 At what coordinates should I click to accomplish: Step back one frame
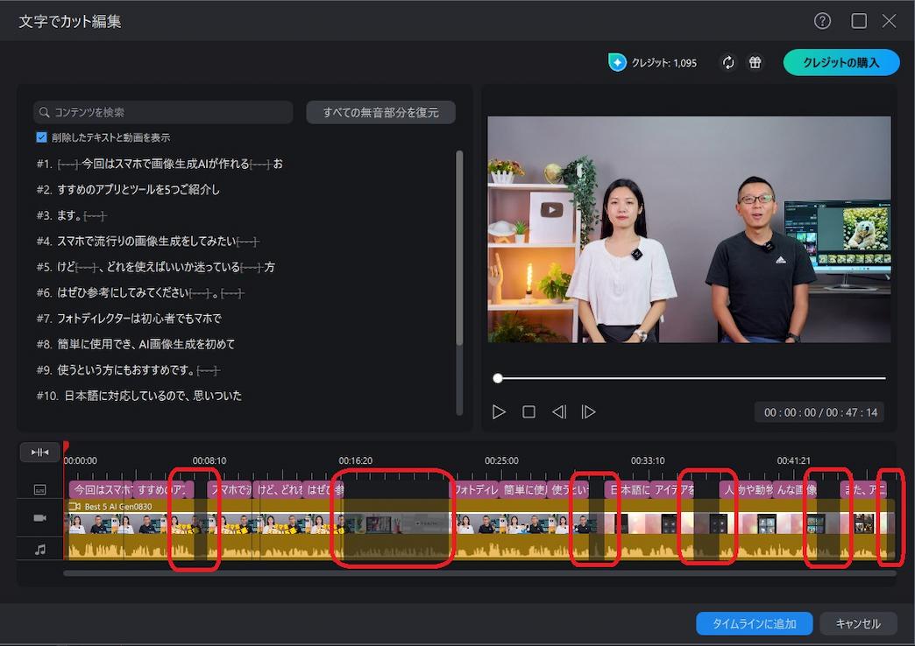[x=559, y=411]
